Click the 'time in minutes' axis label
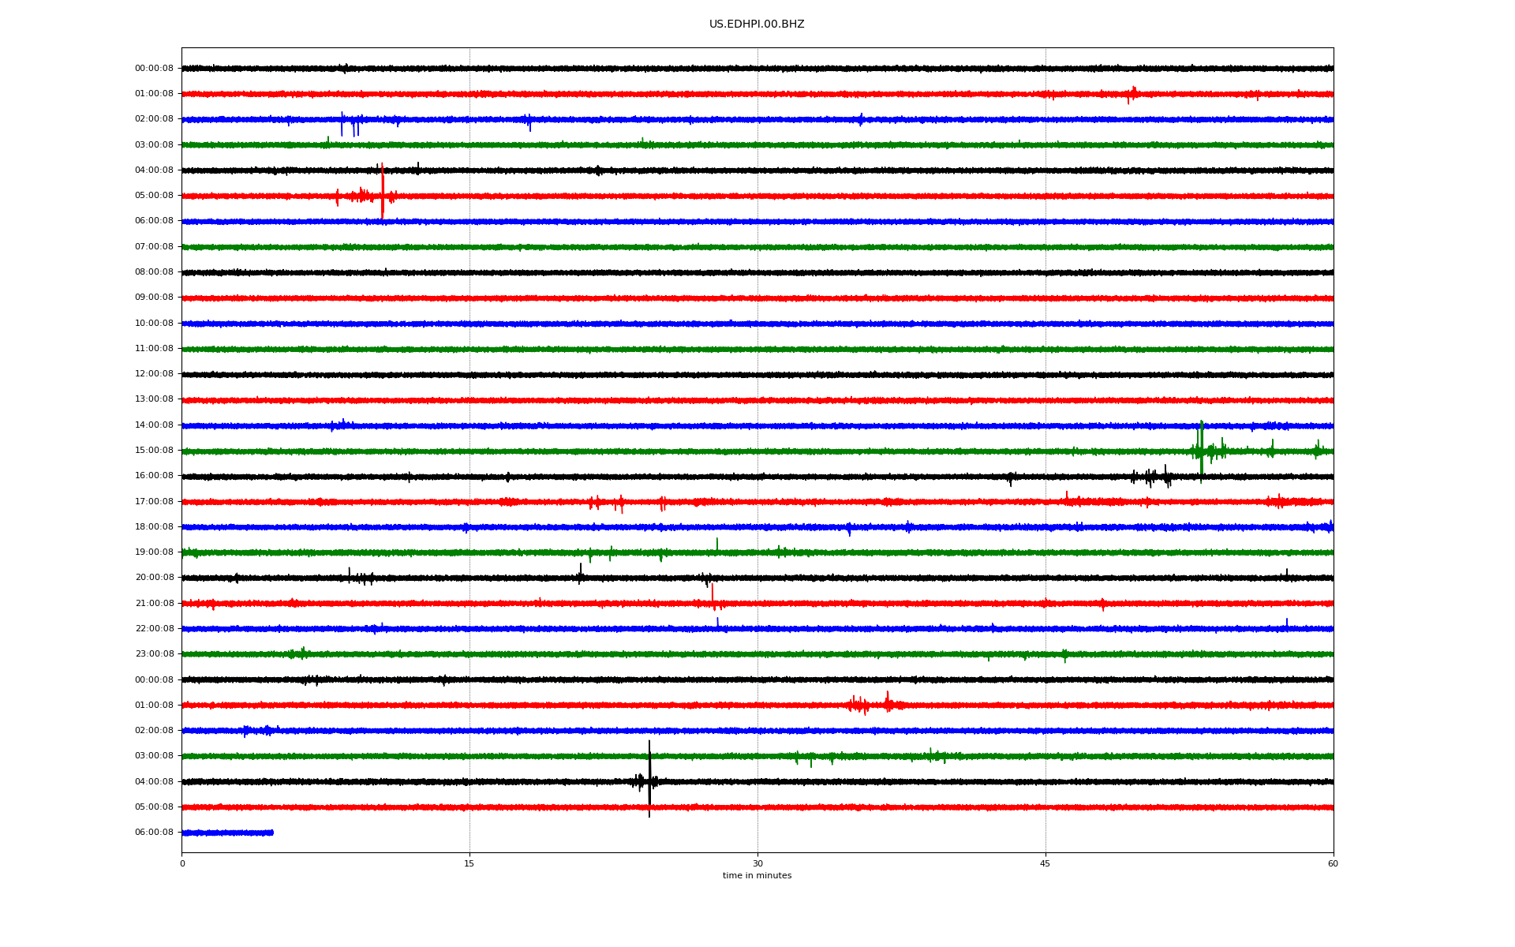Viewport: 1515px width, 947px height. click(757, 876)
